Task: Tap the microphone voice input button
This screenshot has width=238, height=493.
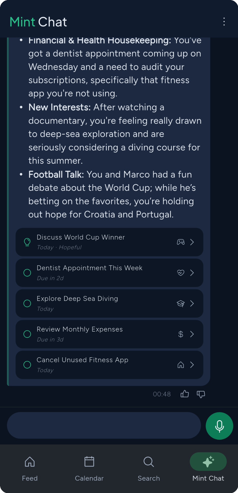Action: 219,426
